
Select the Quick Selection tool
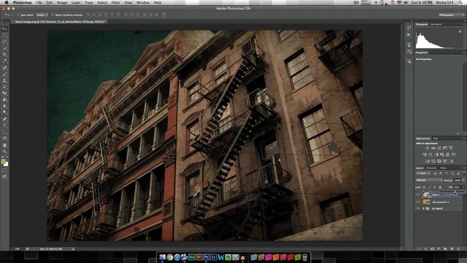click(4, 48)
